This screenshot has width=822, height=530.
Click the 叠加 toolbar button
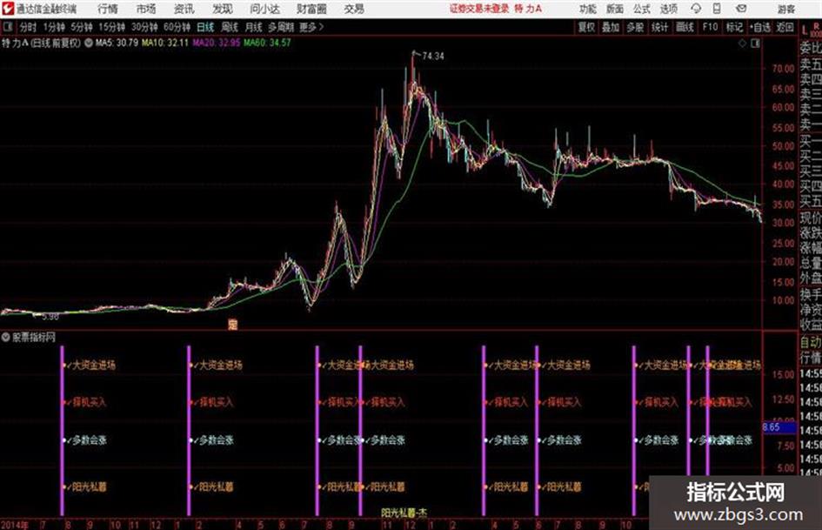click(x=611, y=27)
